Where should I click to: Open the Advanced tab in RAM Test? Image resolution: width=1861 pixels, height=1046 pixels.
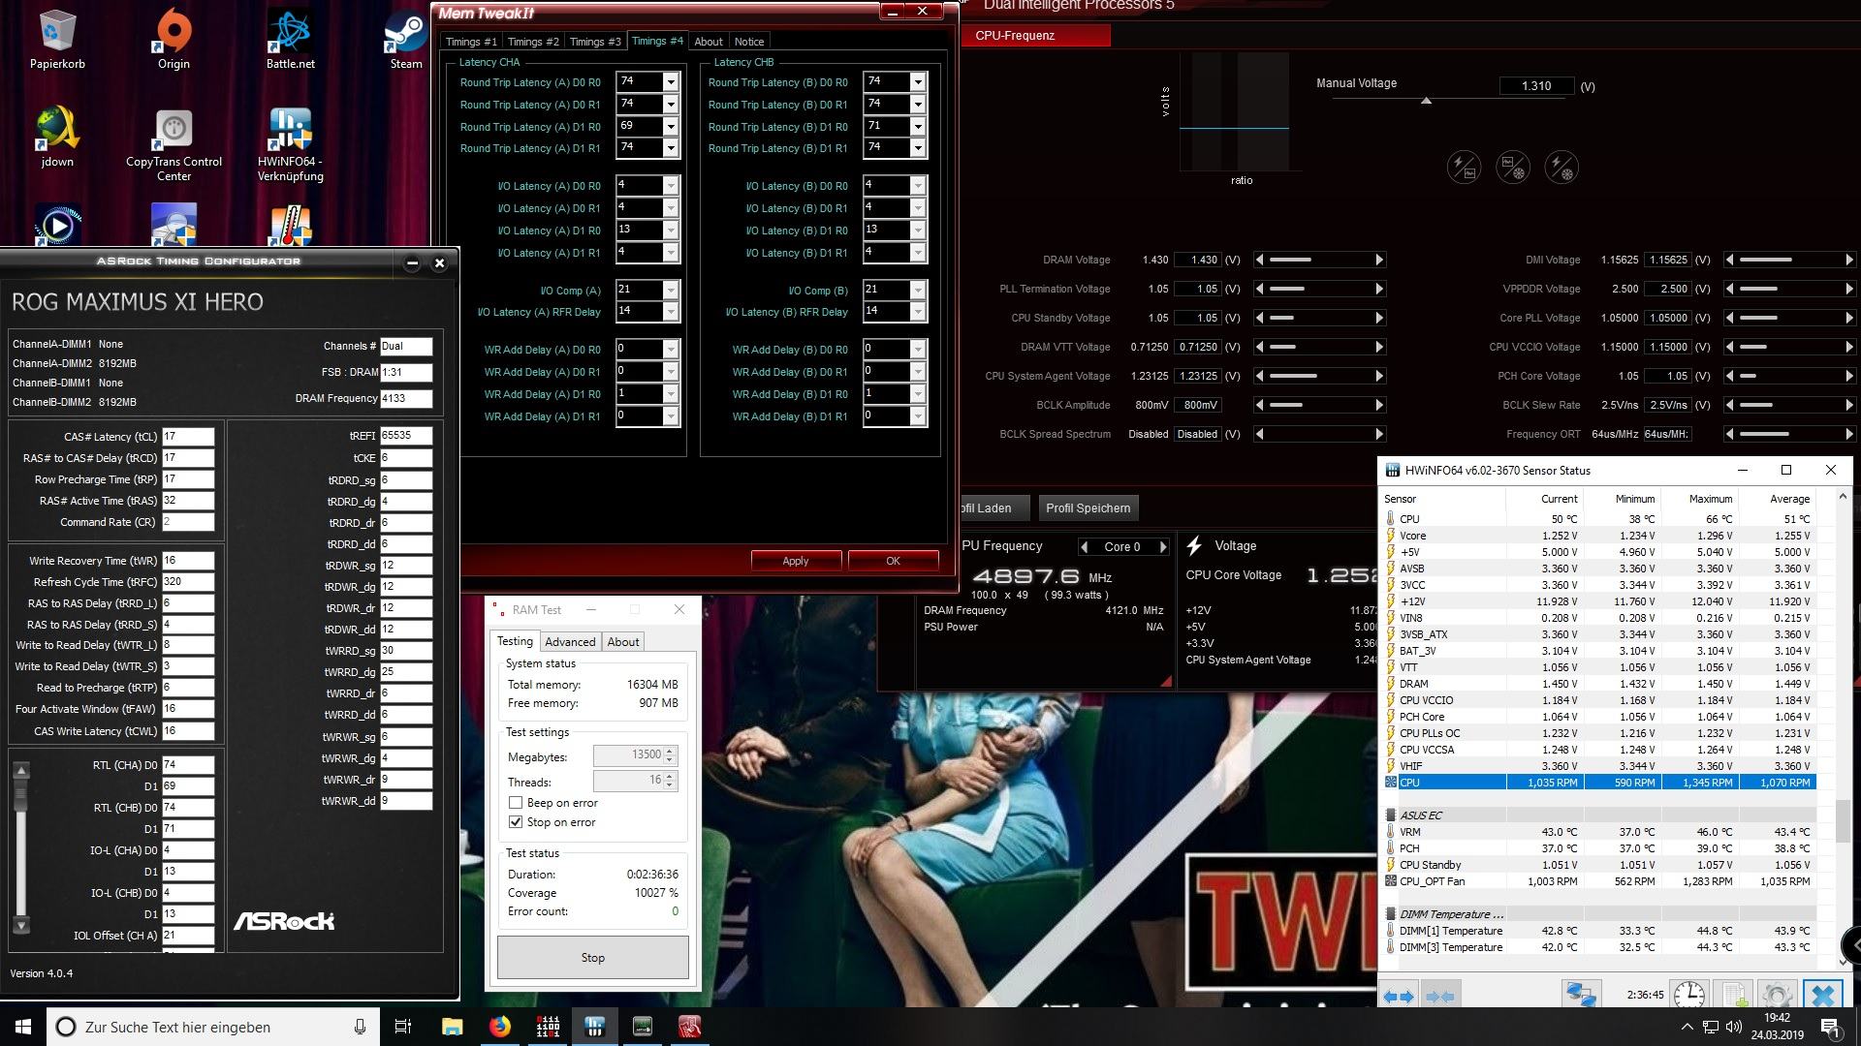click(x=570, y=642)
